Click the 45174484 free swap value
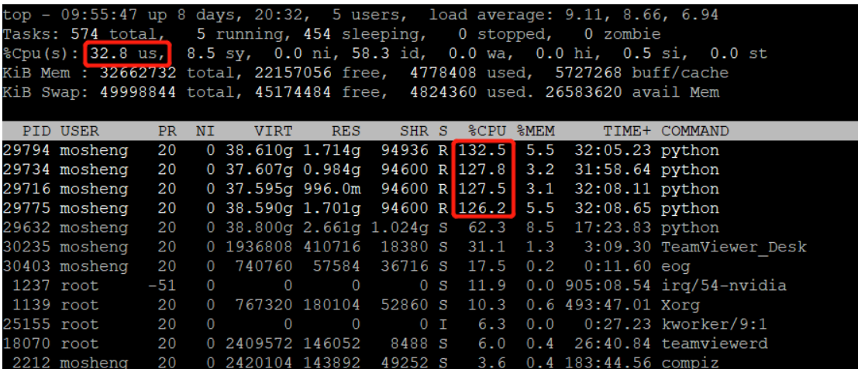Image resolution: width=858 pixels, height=369 pixels. tap(293, 92)
